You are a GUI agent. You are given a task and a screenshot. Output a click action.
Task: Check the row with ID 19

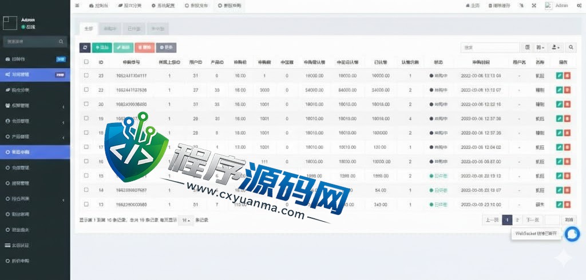point(86,118)
